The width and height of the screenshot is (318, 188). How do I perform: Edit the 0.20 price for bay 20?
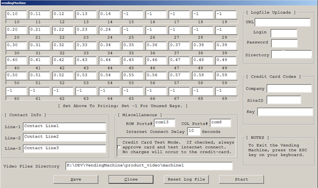click(x=16, y=30)
